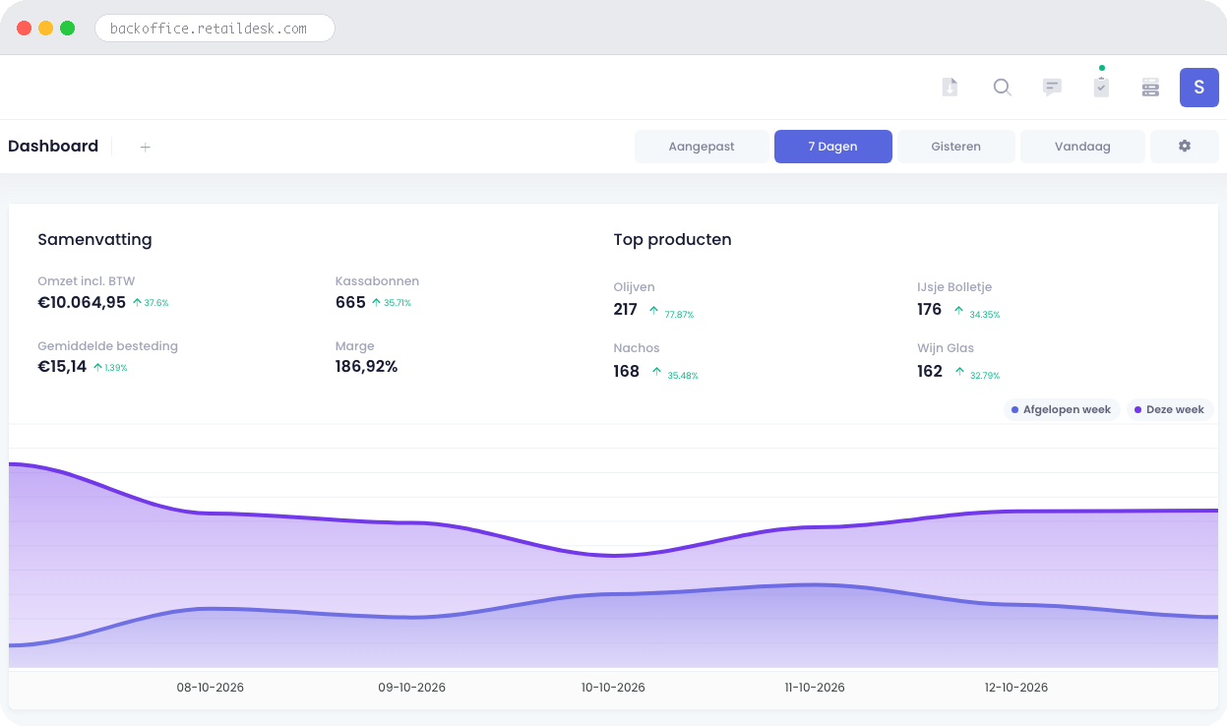This screenshot has height=726, width=1227.
Task: Select the 7 Dagen range
Action: point(832,147)
